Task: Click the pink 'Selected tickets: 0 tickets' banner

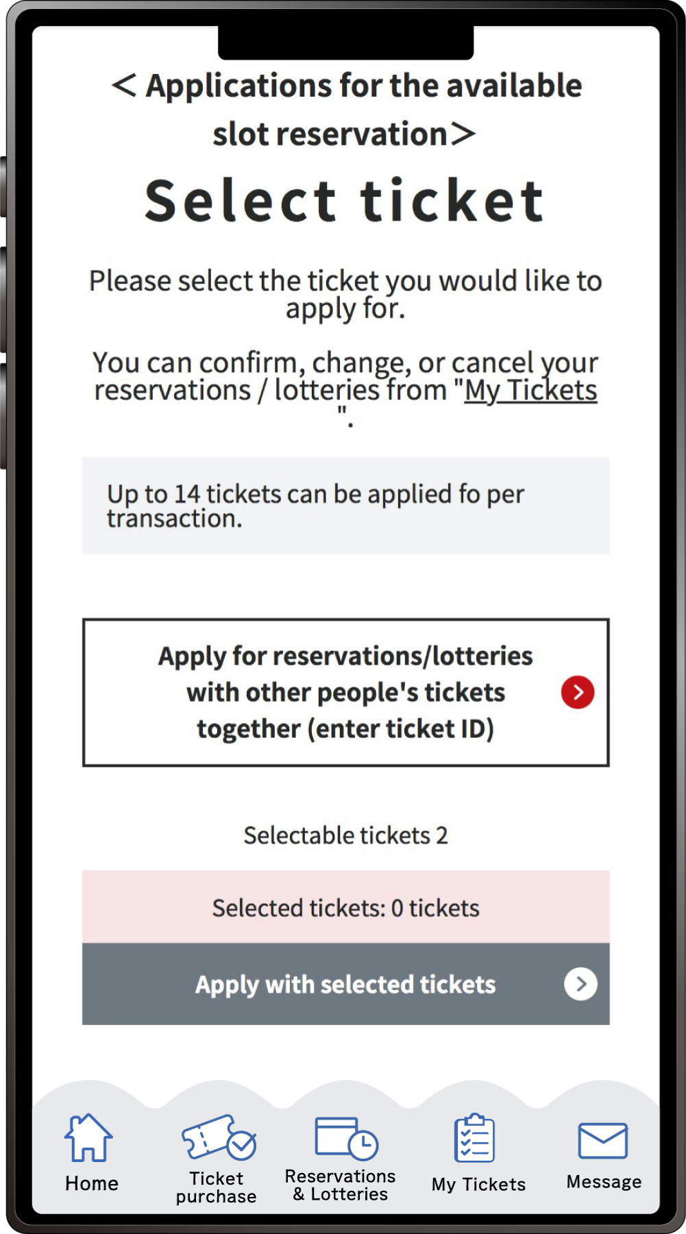Action: 345,907
